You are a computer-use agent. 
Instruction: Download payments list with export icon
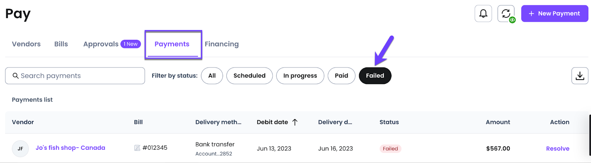tap(580, 76)
